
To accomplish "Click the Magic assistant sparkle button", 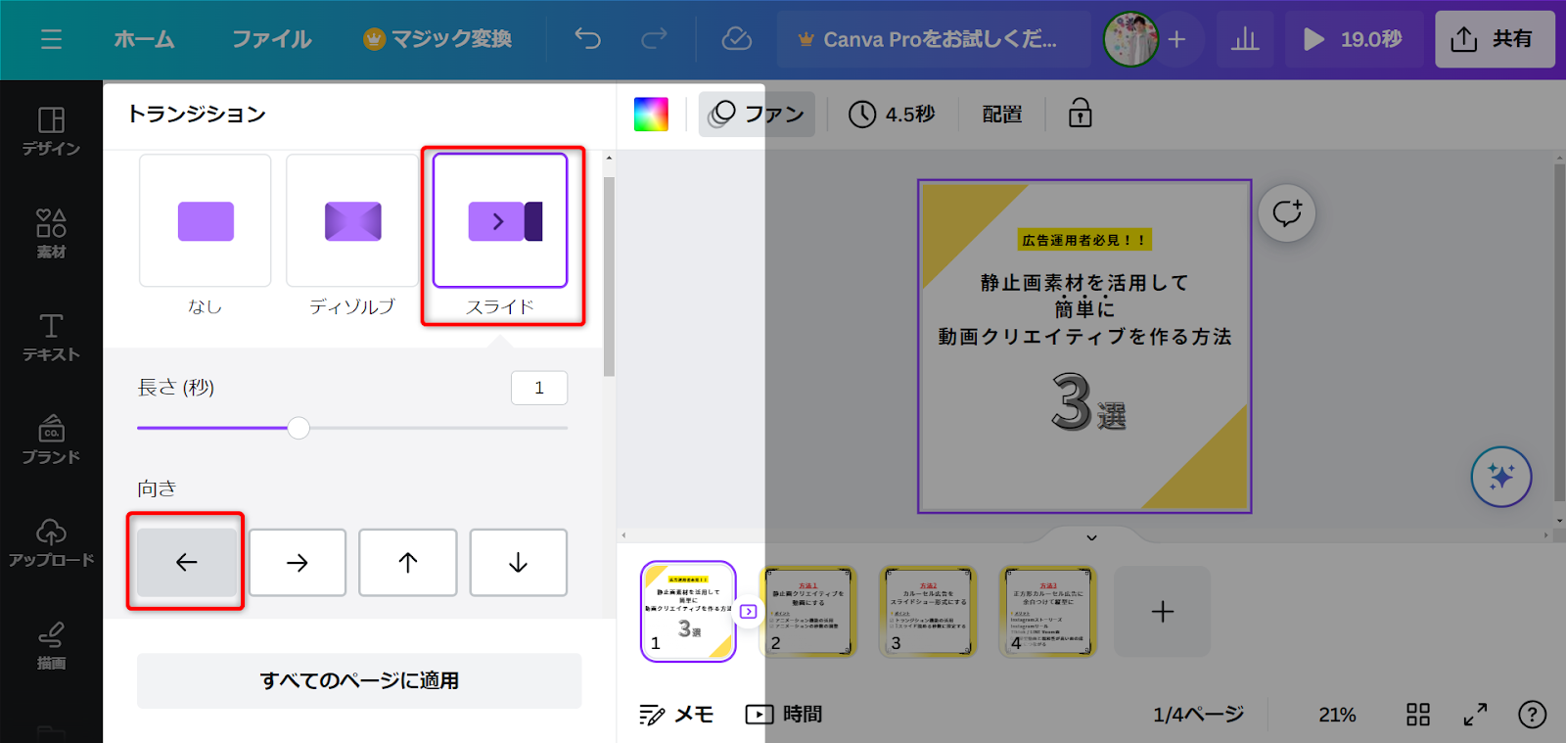I will (1500, 477).
